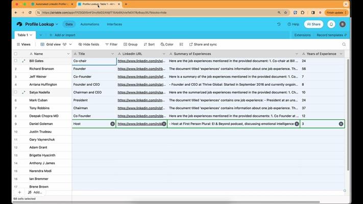Screen dimensions: 363x204
Task: Click the Share button
Action: pos(313,24)
